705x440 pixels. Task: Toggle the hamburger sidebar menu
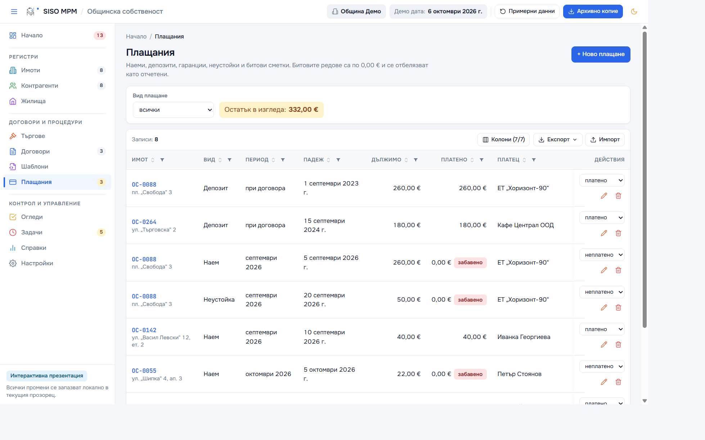[14, 12]
